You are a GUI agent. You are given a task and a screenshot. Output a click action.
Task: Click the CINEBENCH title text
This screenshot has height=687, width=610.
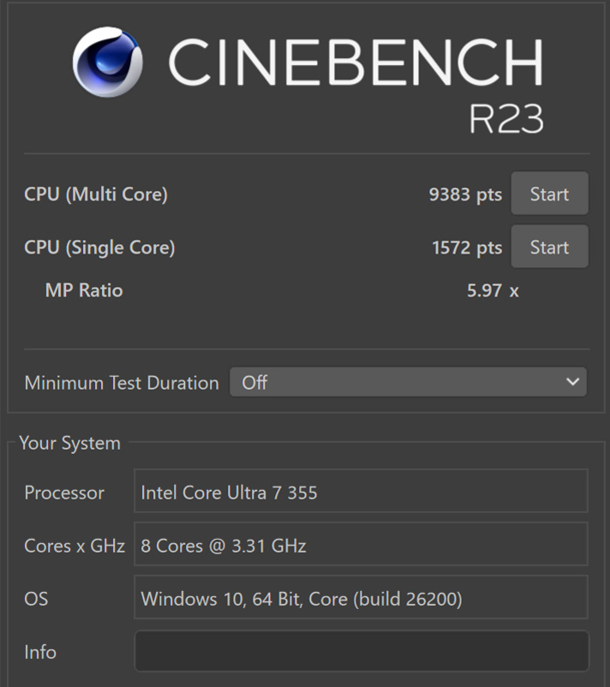click(x=355, y=63)
